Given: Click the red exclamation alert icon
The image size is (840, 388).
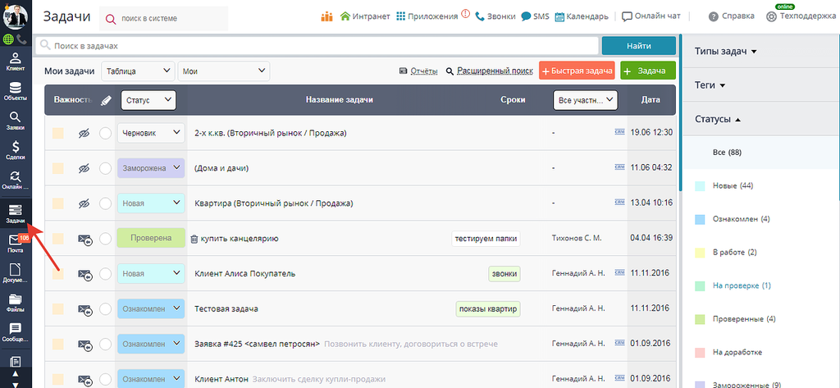Looking at the screenshot, I should [465, 15].
